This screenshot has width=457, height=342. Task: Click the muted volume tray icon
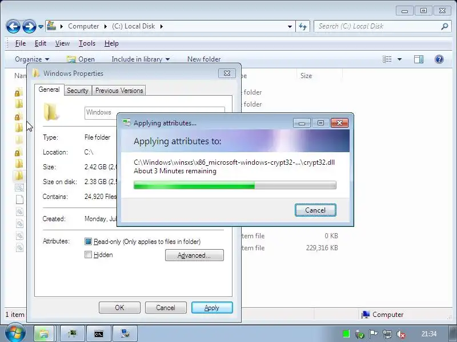[x=401, y=334]
